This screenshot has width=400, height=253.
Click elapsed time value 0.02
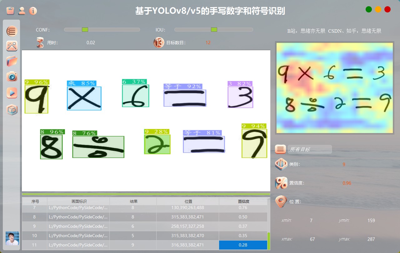(91, 43)
